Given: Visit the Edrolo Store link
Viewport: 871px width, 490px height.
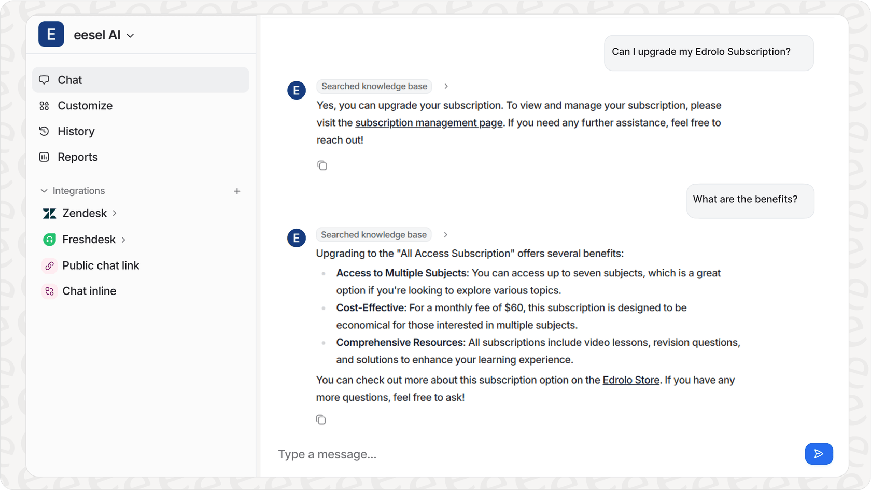Looking at the screenshot, I should tap(630, 380).
